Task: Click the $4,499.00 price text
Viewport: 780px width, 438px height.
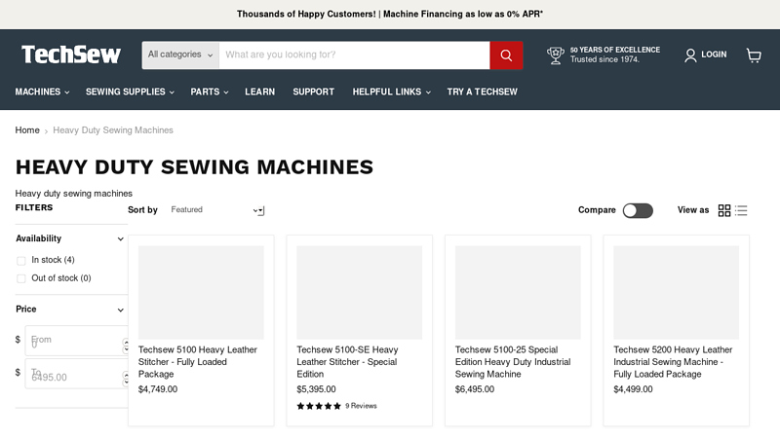Action: pyautogui.click(x=633, y=389)
